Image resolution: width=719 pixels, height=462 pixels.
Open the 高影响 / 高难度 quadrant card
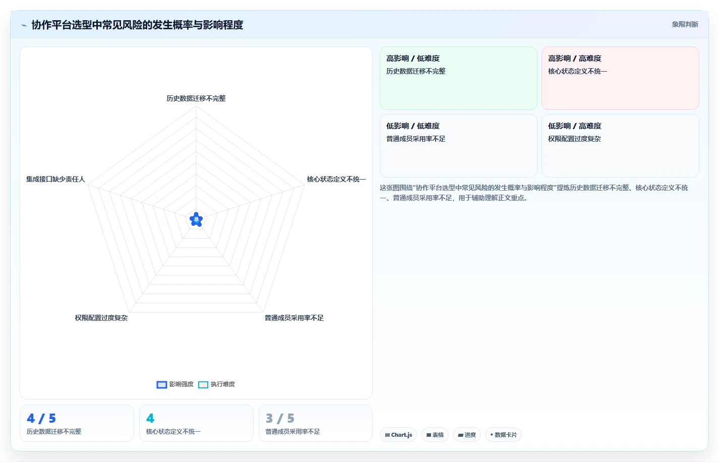(620, 78)
